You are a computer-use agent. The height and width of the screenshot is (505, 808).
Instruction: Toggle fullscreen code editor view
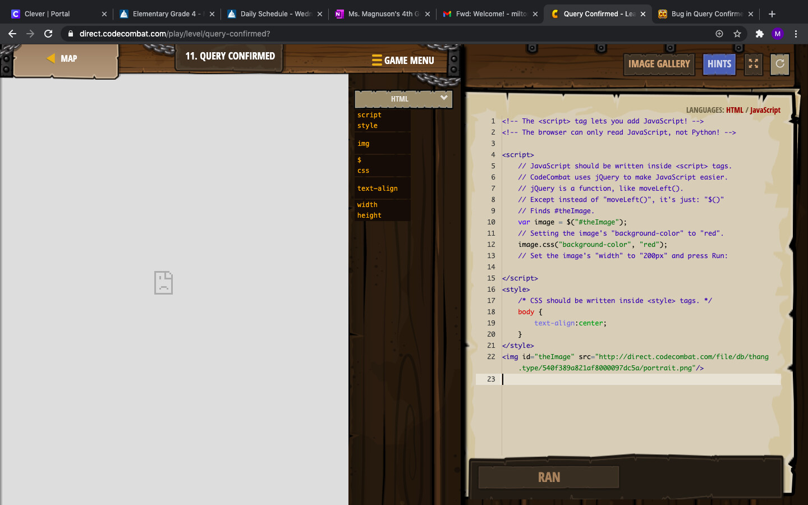754,64
